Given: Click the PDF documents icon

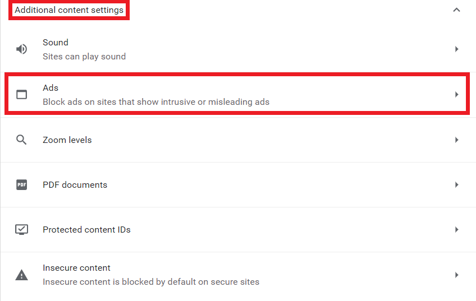Looking at the screenshot, I should click(21, 184).
